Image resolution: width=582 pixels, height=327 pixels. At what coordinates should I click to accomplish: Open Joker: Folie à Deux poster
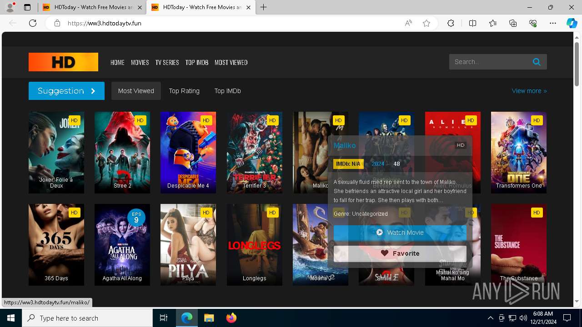56,153
